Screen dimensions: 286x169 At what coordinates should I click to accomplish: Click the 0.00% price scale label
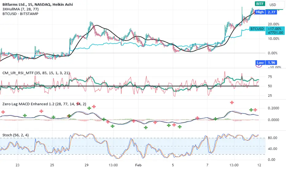273,53
